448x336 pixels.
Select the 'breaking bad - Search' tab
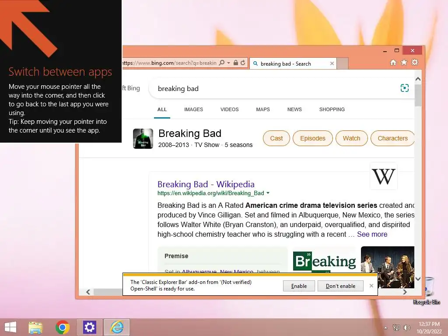pyautogui.click(x=293, y=63)
